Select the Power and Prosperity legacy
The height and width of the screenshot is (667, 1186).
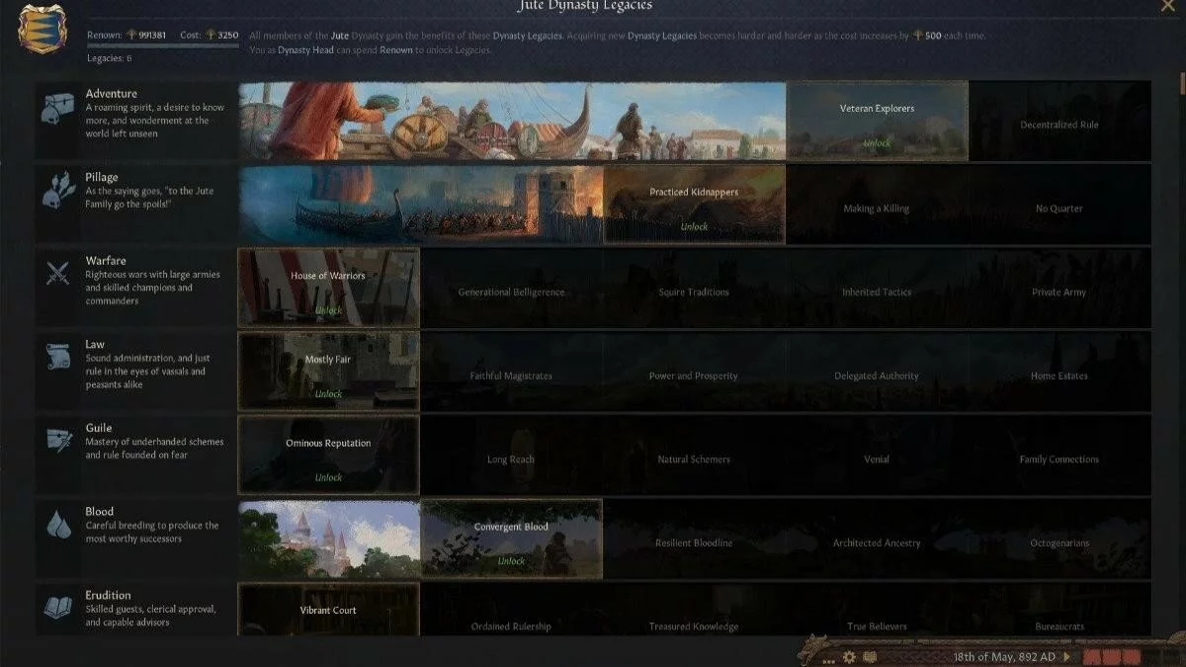click(x=694, y=372)
